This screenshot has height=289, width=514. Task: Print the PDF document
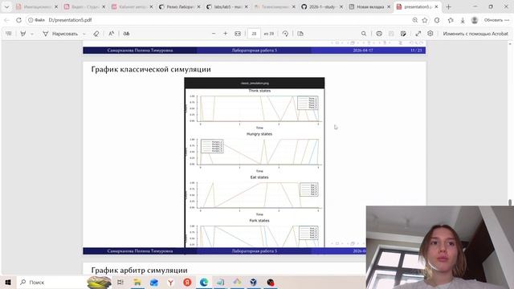(379, 34)
